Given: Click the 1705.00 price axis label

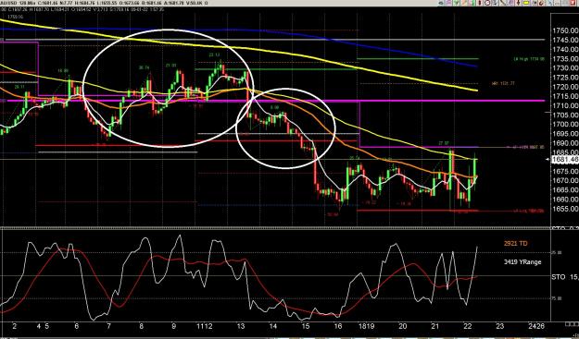Looking at the screenshot, I should 565,115.
